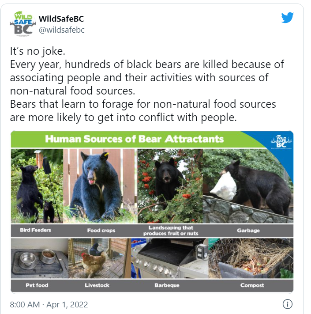Click the Human Sources of Bear Attractants banner
This screenshot has height=314, width=311.
(134, 139)
